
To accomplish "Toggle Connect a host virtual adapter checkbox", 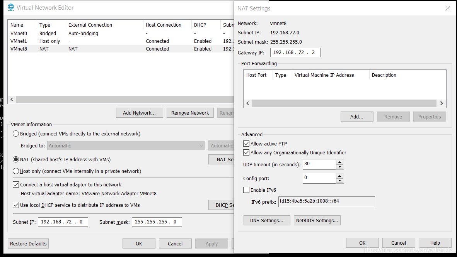I will pos(16,184).
